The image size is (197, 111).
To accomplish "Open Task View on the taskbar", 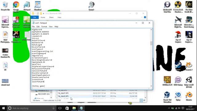I will click(x=60, y=108).
